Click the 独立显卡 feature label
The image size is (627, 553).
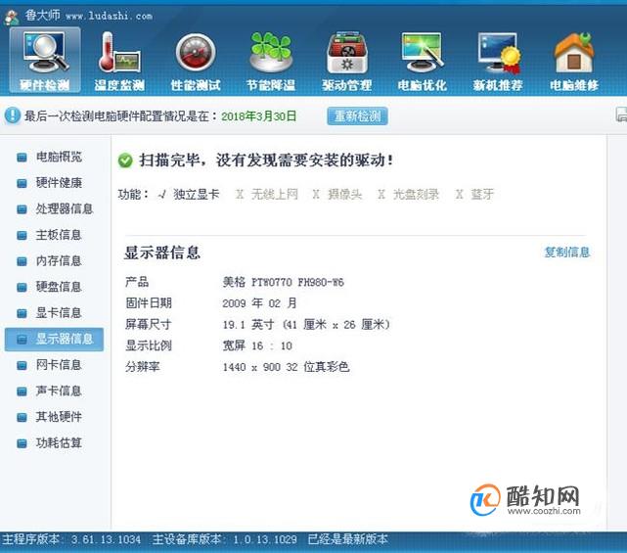coord(197,194)
